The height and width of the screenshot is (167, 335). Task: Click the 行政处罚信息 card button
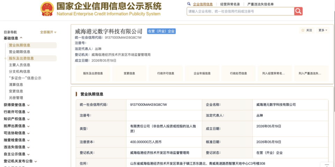click(239, 73)
